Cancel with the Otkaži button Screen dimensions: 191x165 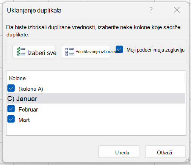point(165,152)
